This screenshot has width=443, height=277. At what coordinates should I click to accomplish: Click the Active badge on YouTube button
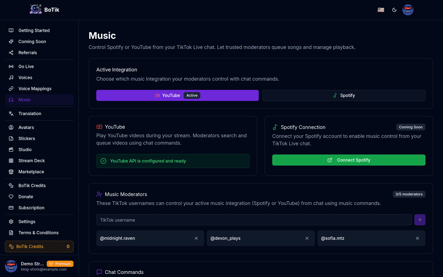coord(192,95)
